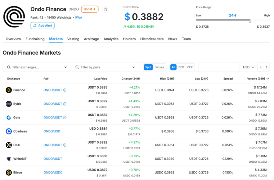Switch to Futures markets

click(160, 67)
